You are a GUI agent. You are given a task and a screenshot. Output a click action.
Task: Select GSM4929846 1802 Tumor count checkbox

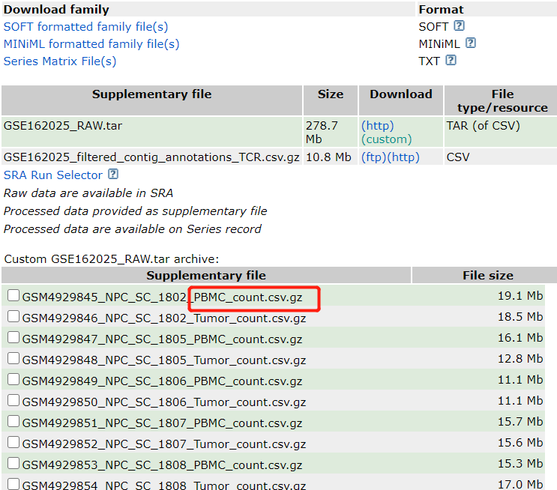13,317
